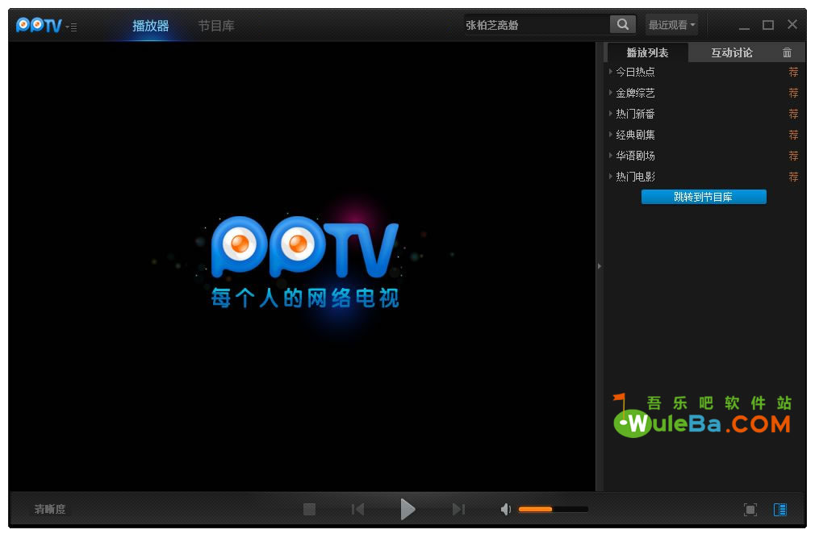Skip to the previous video
Screen dimensions: 815x538
[357, 509]
